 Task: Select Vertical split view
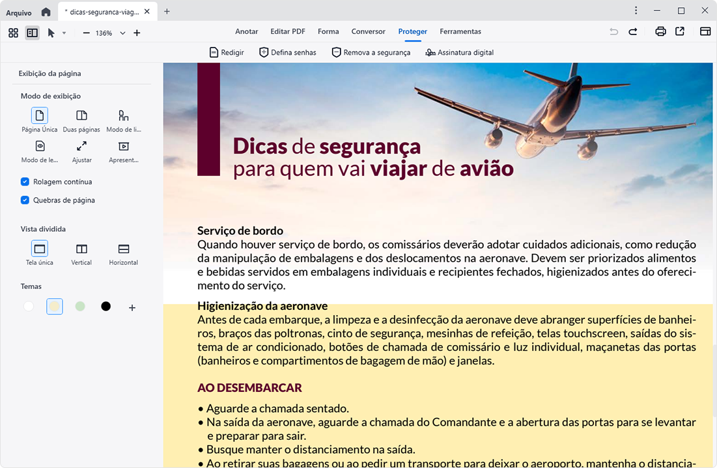click(x=81, y=249)
